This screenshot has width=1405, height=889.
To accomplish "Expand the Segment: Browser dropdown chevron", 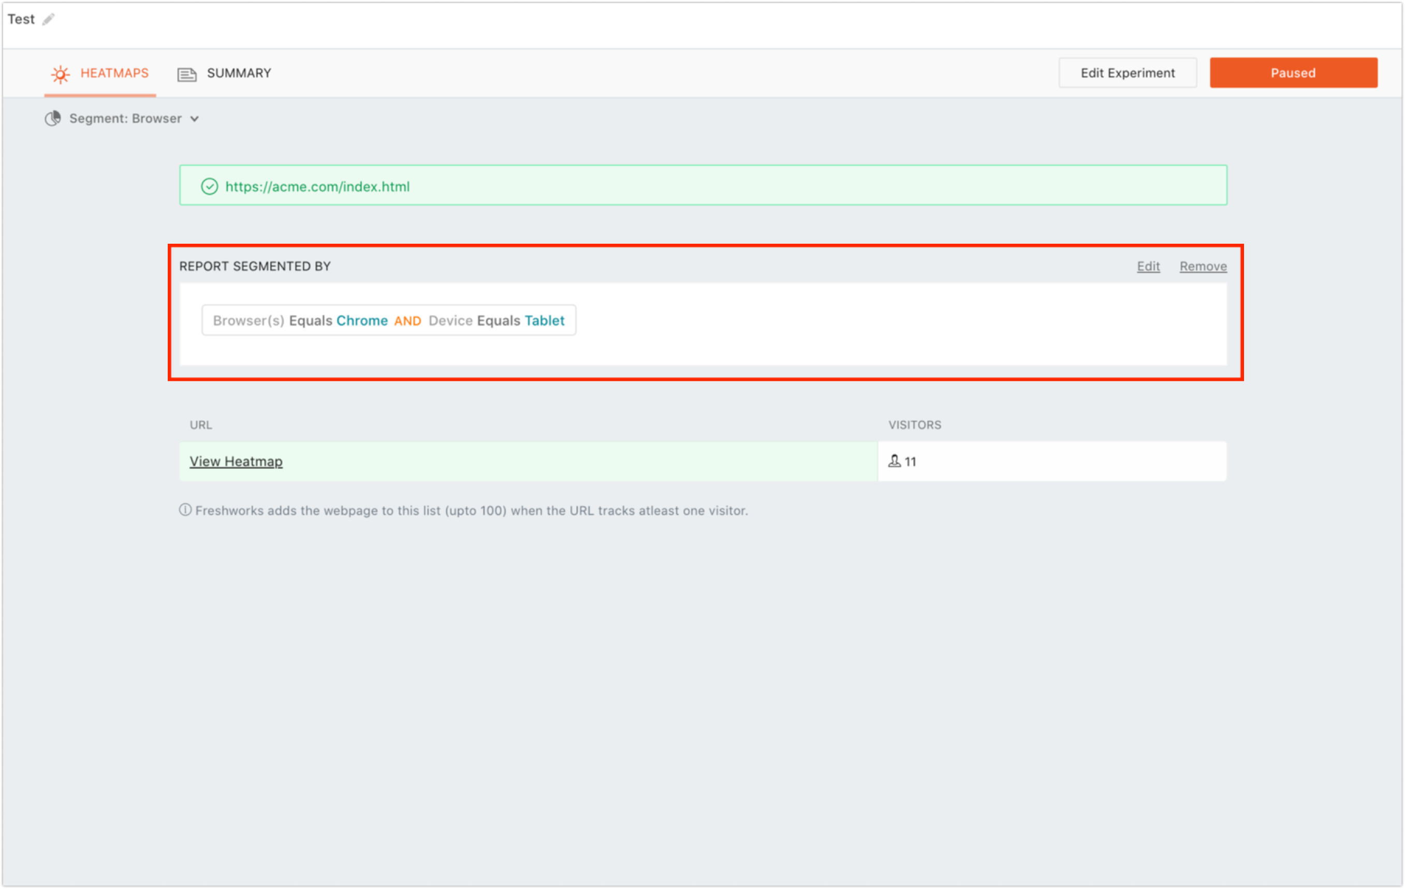I will [195, 119].
